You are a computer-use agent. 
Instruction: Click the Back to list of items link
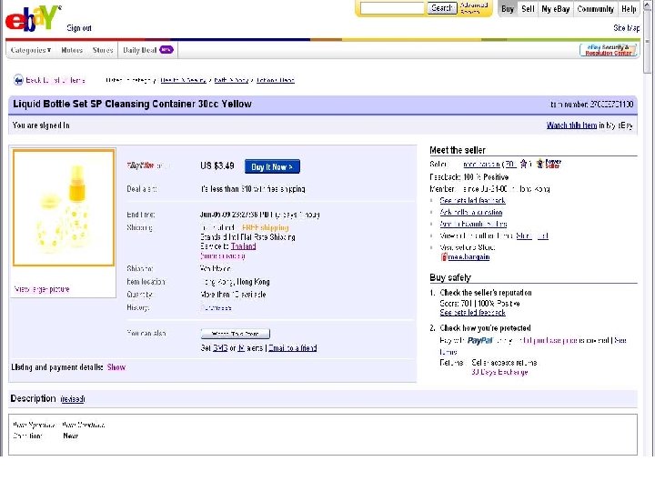click(55, 80)
